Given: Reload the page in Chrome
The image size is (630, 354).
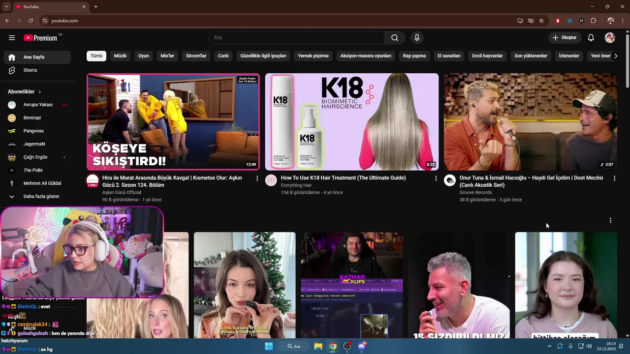Looking at the screenshot, I should (x=31, y=21).
